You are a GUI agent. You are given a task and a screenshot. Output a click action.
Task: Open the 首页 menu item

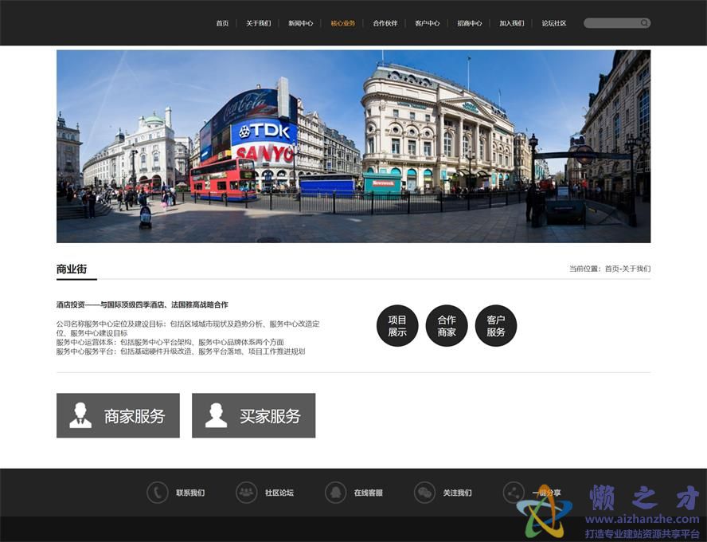[x=222, y=23]
